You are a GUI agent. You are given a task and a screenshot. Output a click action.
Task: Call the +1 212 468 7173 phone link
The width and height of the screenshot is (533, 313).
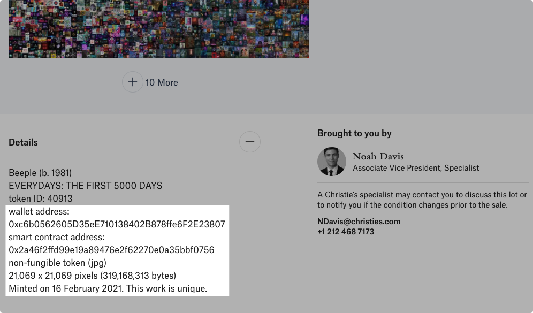point(346,232)
